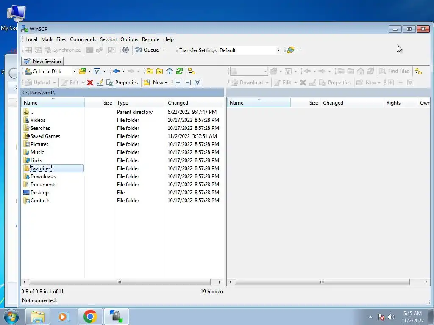
Task: Open the Remote menu
Action: pyautogui.click(x=150, y=39)
